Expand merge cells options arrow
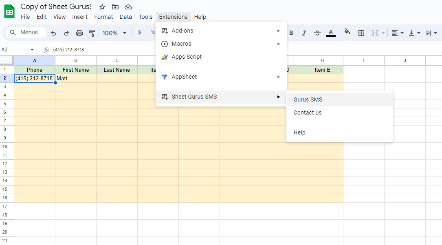The image size is (442, 245). coord(383,33)
